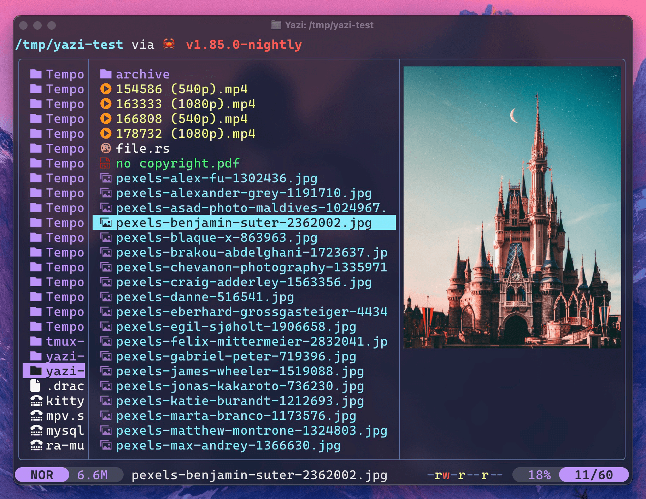
Task: Click the NOR mode indicator
Action: 42,475
